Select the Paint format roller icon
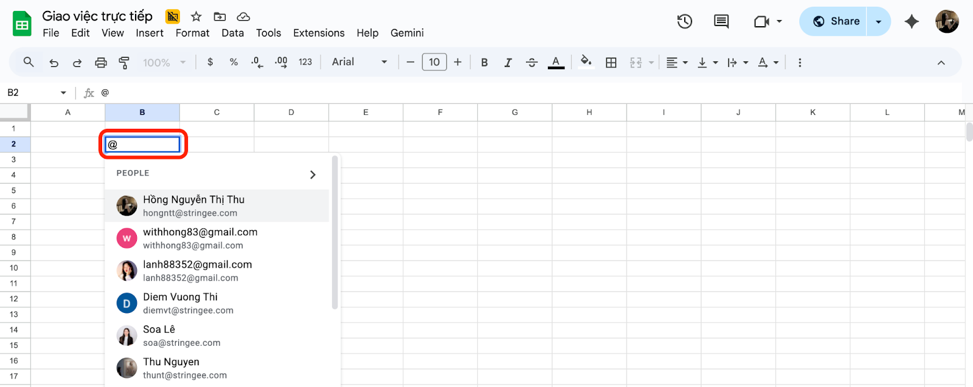 (x=124, y=63)
